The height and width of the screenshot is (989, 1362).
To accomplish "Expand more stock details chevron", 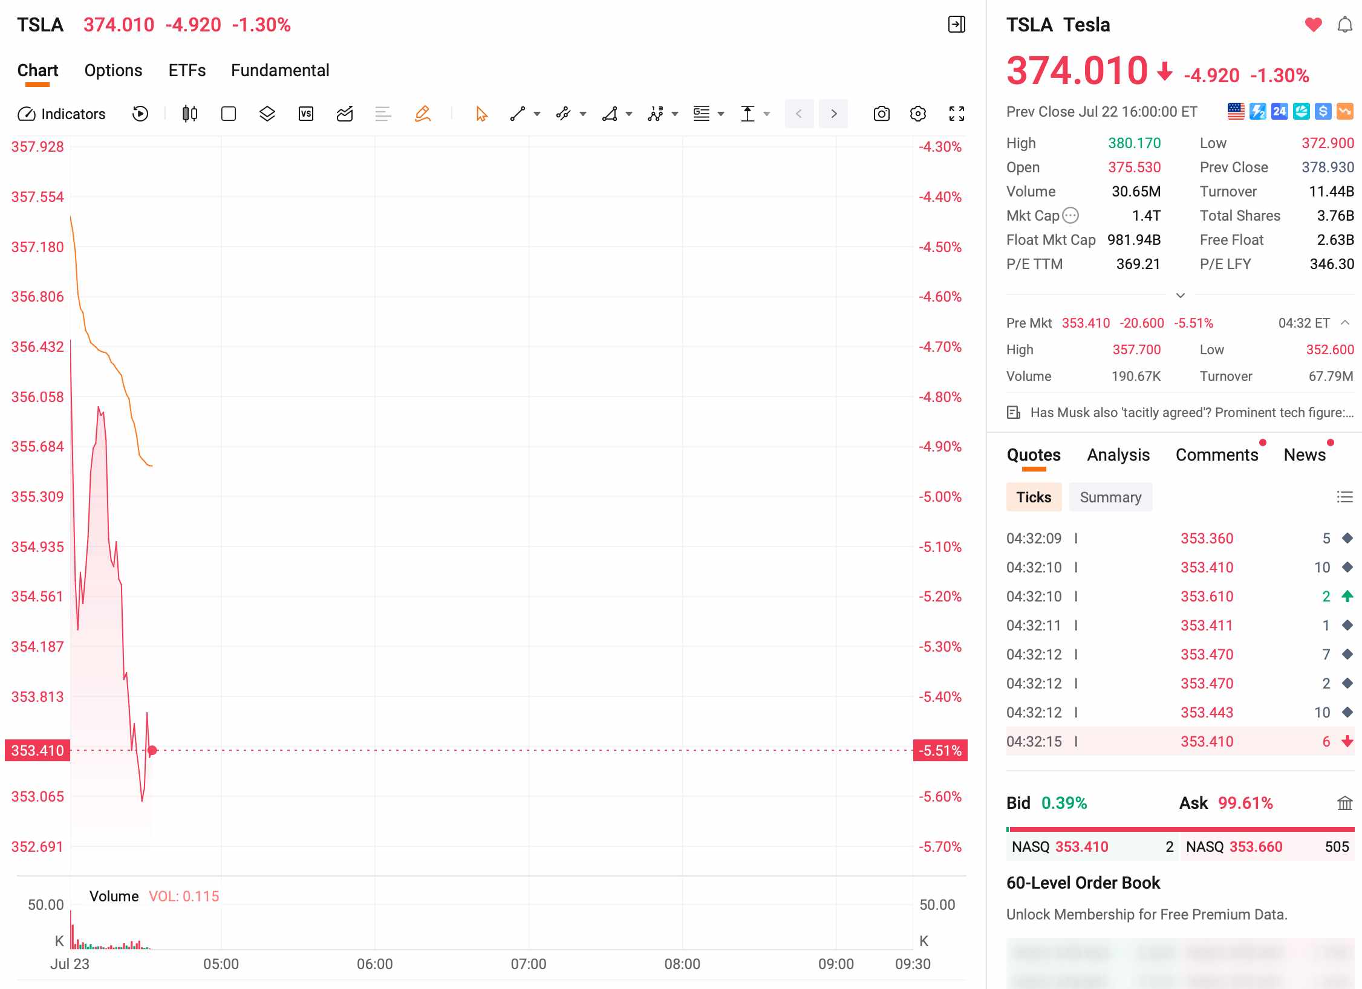I will click(x=1180, y=296).
